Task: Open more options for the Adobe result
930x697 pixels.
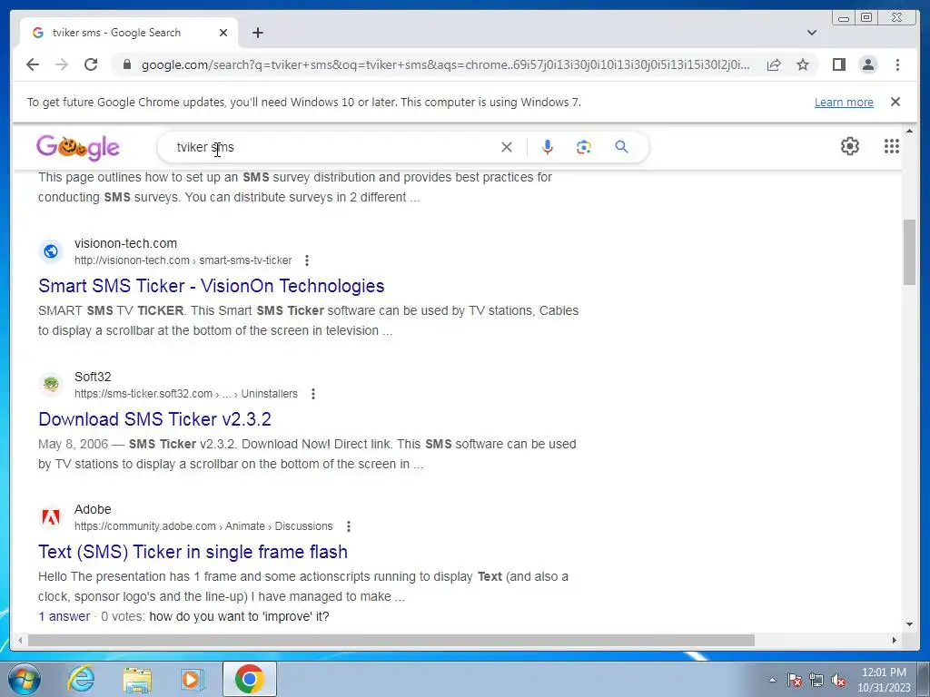Action: coord(349,526)
